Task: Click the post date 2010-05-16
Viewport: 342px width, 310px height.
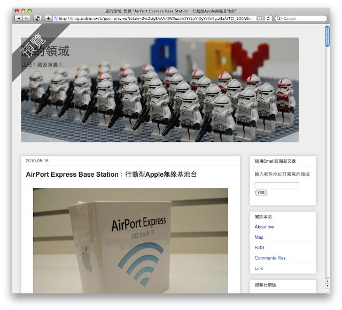Action: coord(37,161)
